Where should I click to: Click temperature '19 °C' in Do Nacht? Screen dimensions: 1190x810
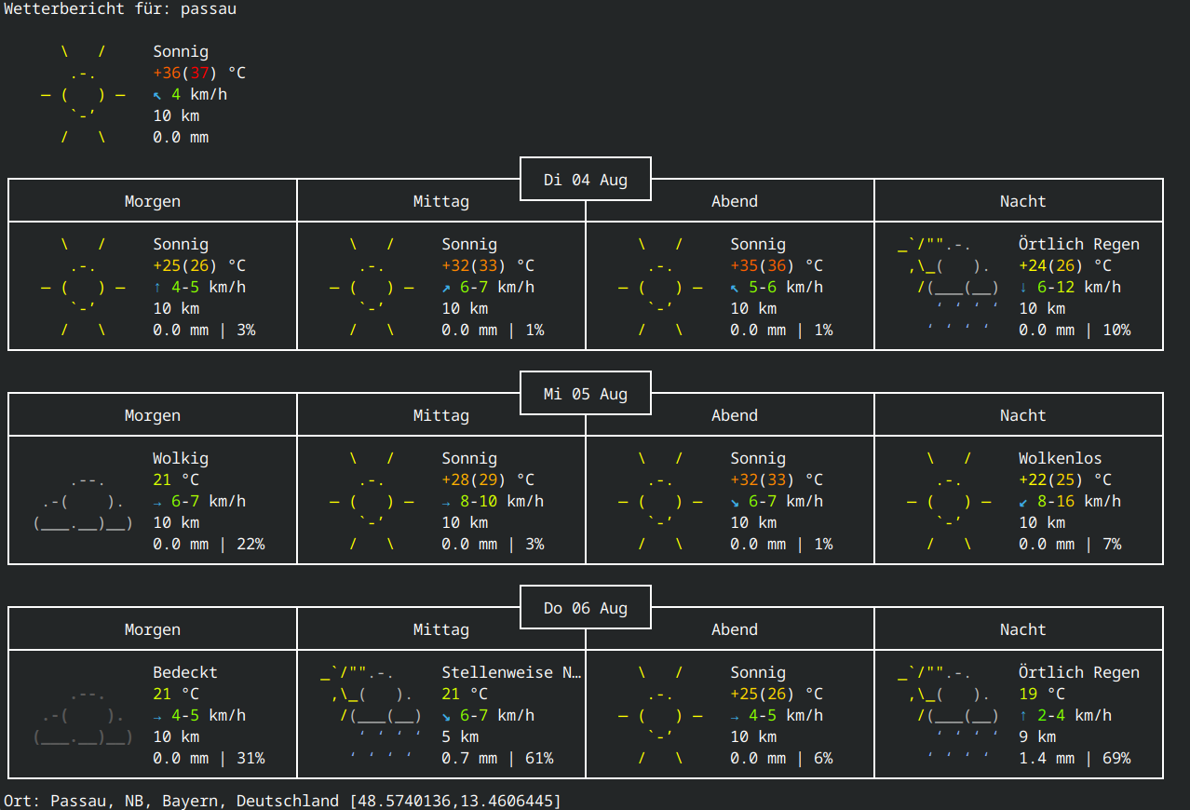click(x=1042, y=694)
